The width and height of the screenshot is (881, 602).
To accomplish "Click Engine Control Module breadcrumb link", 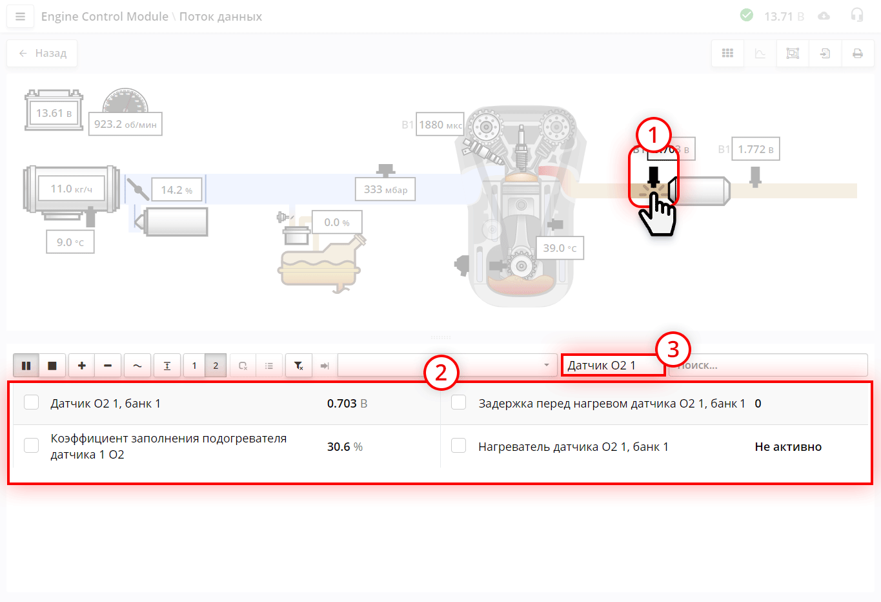I will [105, 17].
